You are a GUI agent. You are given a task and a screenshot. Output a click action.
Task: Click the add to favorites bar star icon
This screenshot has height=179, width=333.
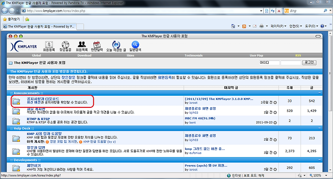coord(27,19)
